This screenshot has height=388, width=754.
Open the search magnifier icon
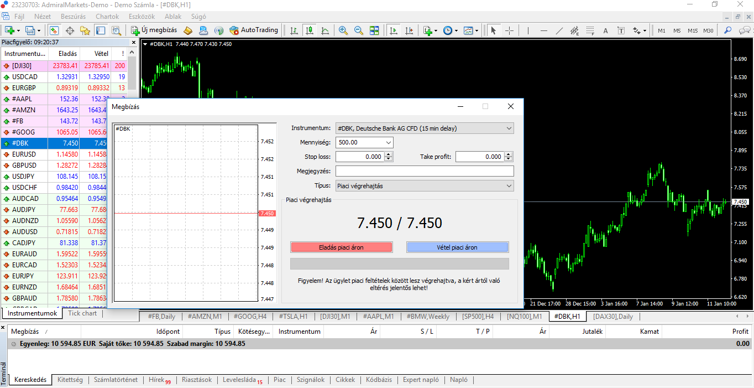point(728,30)
